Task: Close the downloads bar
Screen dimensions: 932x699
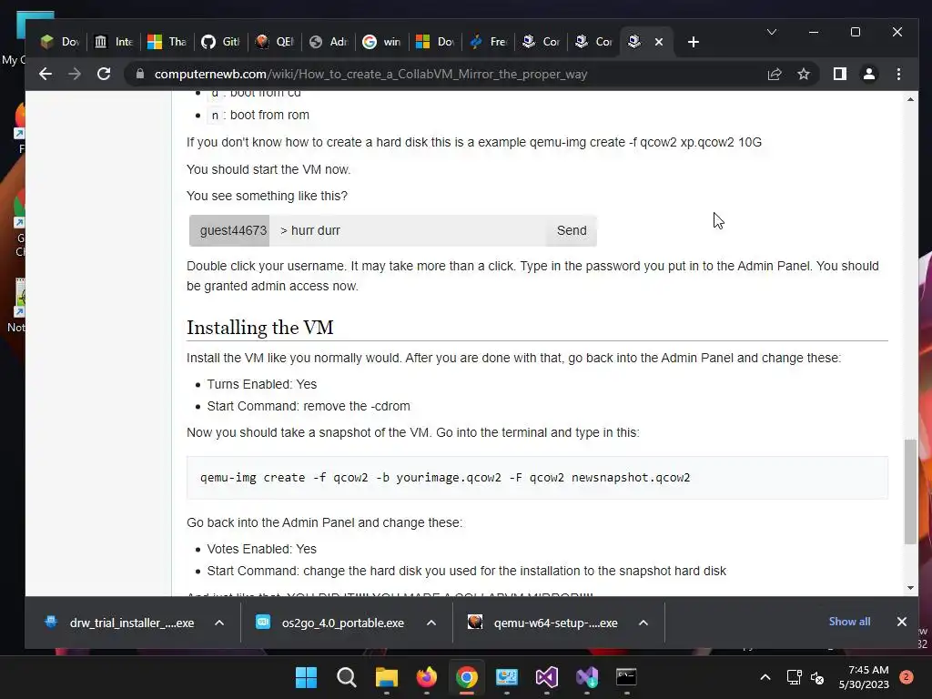Action: (x=902, y=621)
